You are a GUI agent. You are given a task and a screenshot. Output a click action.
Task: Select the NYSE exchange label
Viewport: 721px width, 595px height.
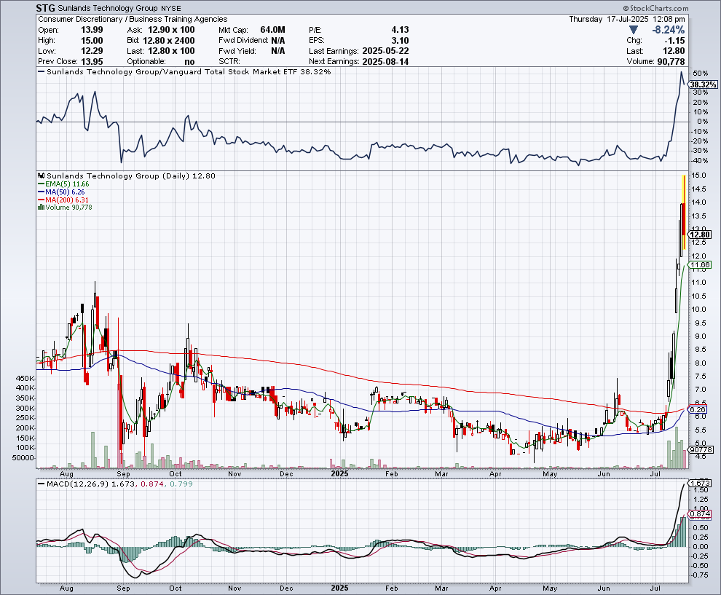[170, 8]
